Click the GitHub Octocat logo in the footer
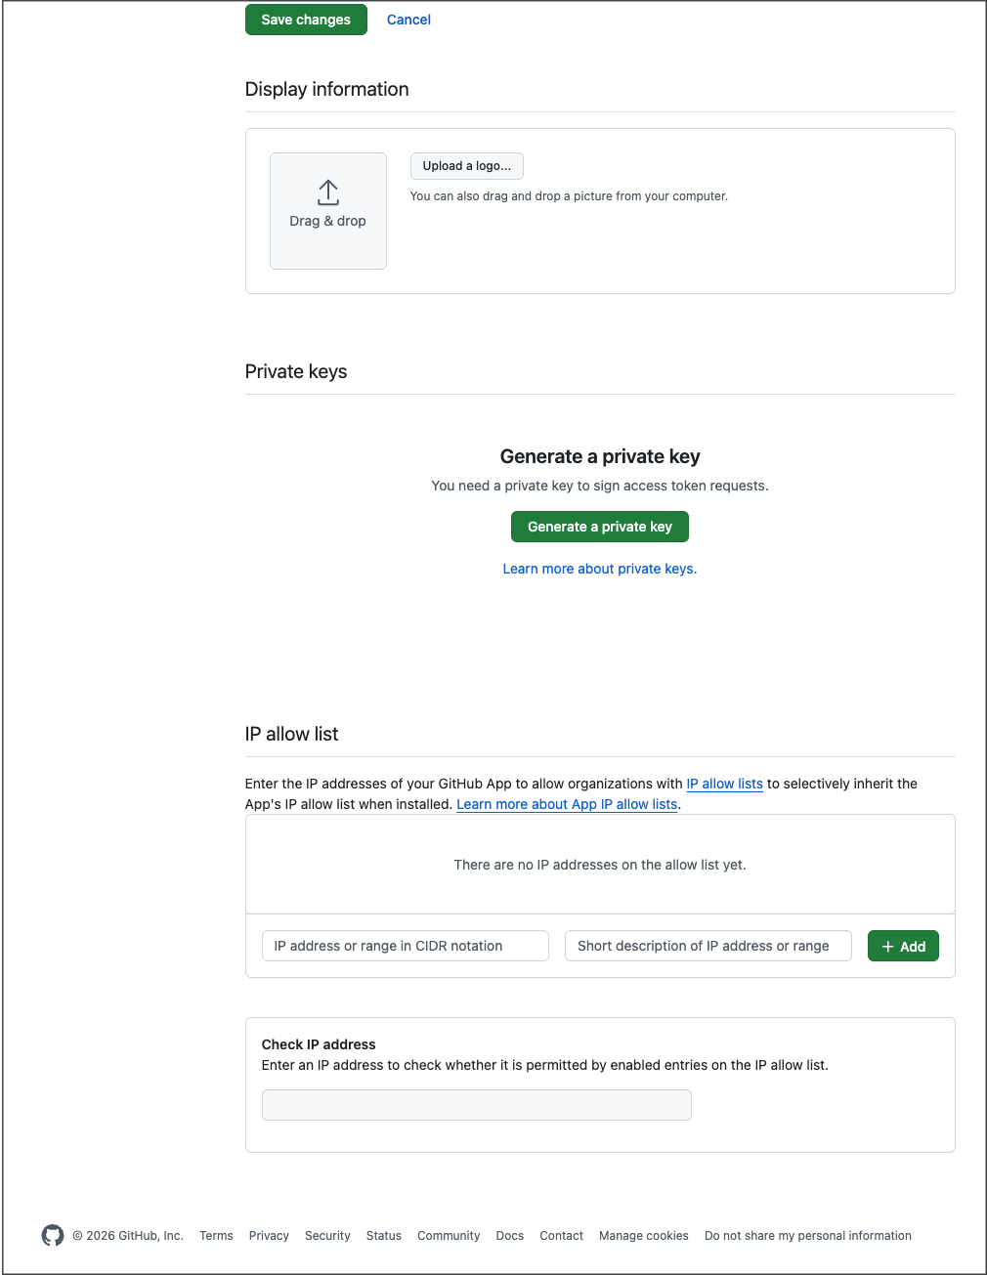 tap(53, 1235)
